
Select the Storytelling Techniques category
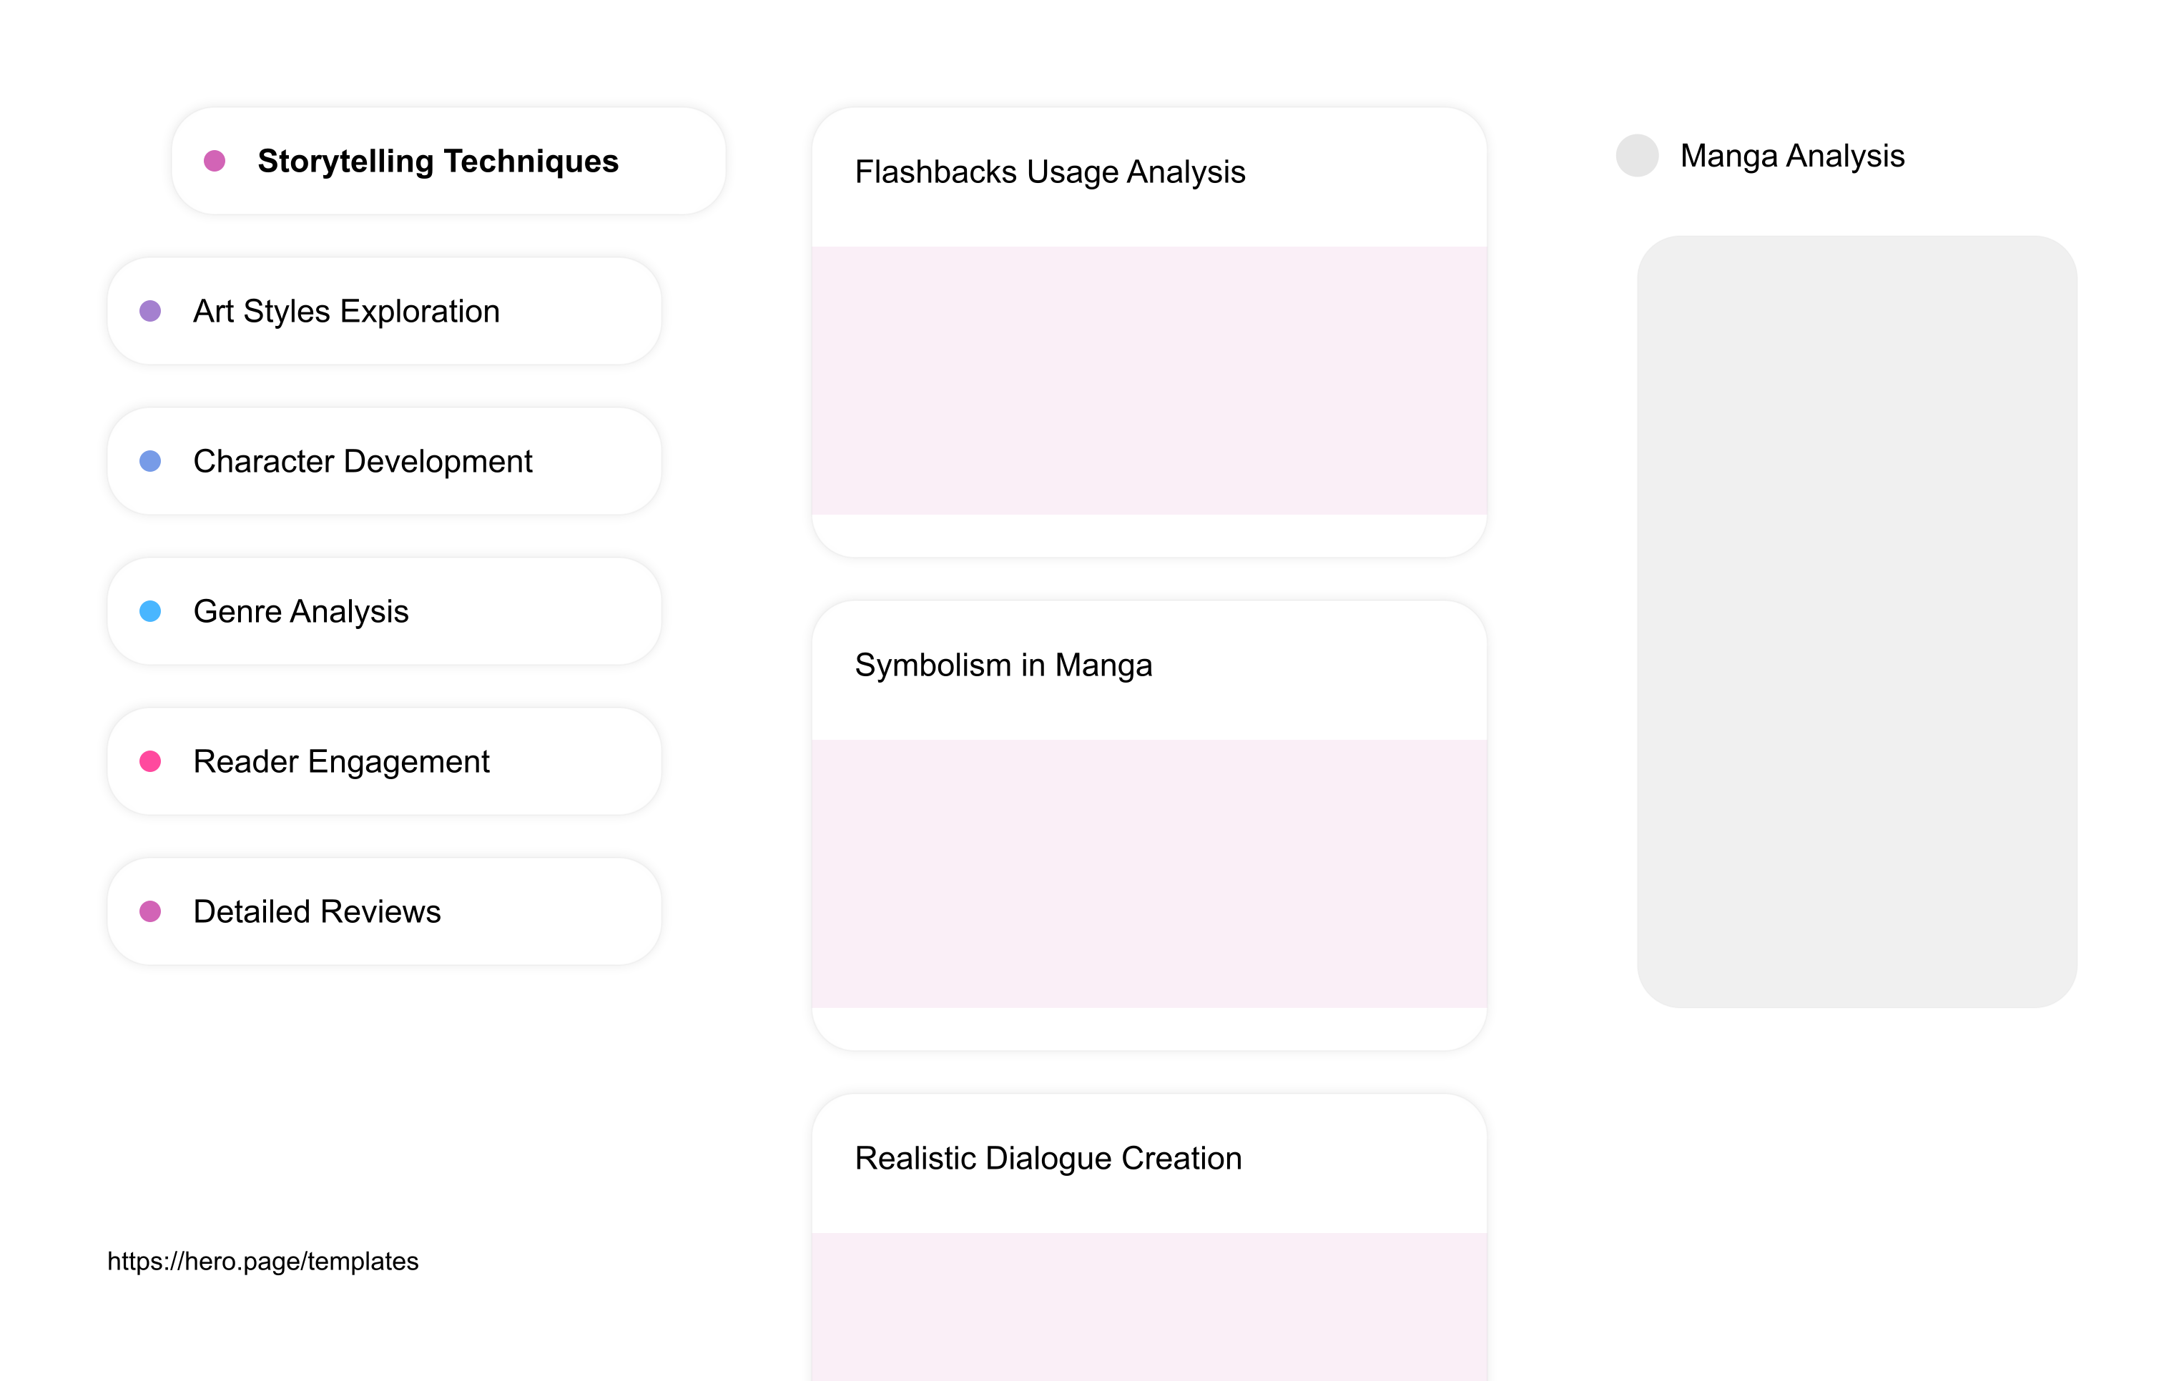(x=448, y=162)
